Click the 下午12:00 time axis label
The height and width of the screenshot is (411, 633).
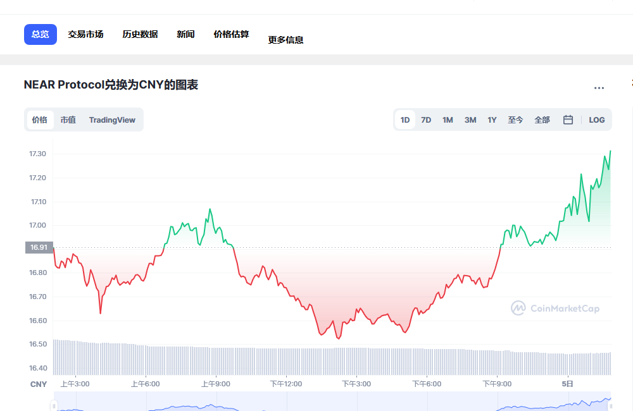[x=286, y=384]
